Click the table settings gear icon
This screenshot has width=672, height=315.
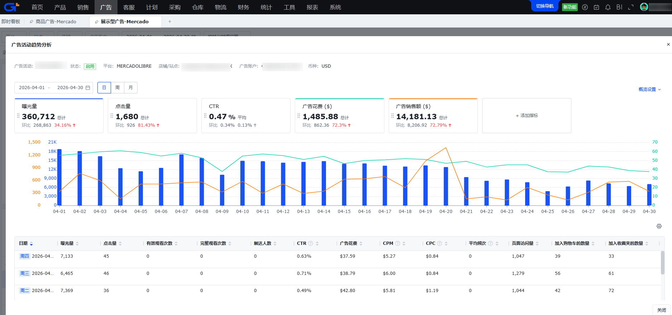pos(659,226)
